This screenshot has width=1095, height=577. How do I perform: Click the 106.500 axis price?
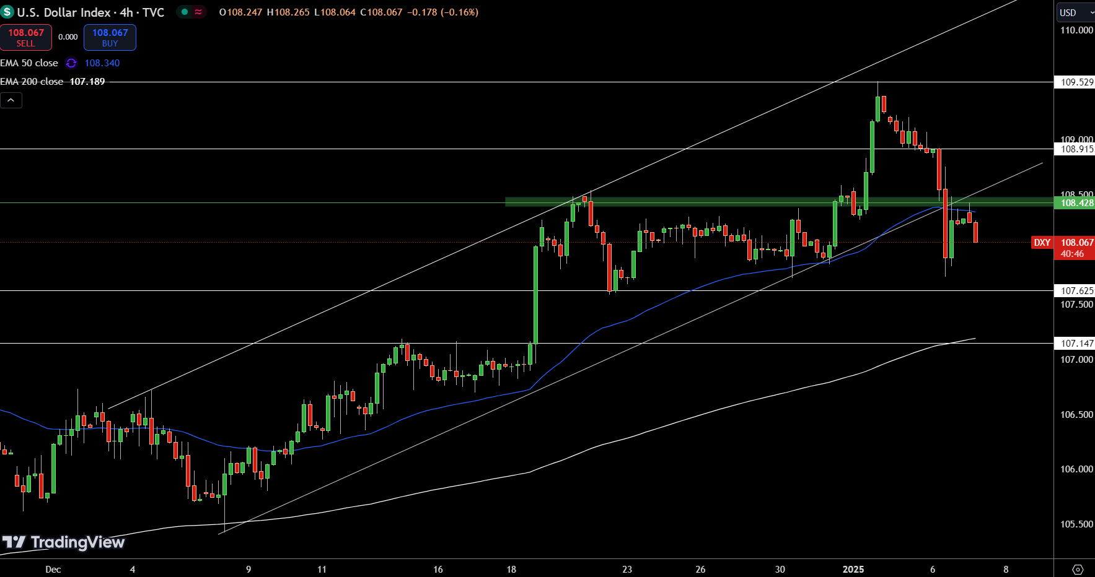point(1076,415)
